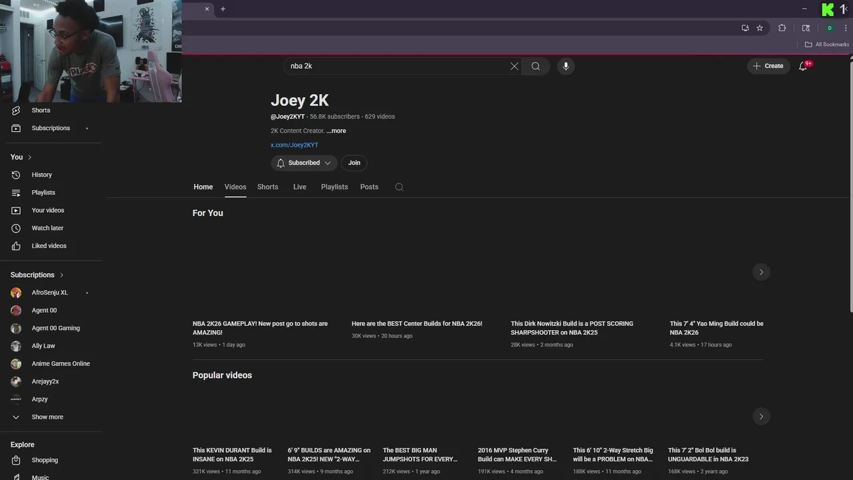The width and height of the screenshot is (853, 480).
Task: Open the 7'2" Bol Bol build video
Action: coord(708,455)
